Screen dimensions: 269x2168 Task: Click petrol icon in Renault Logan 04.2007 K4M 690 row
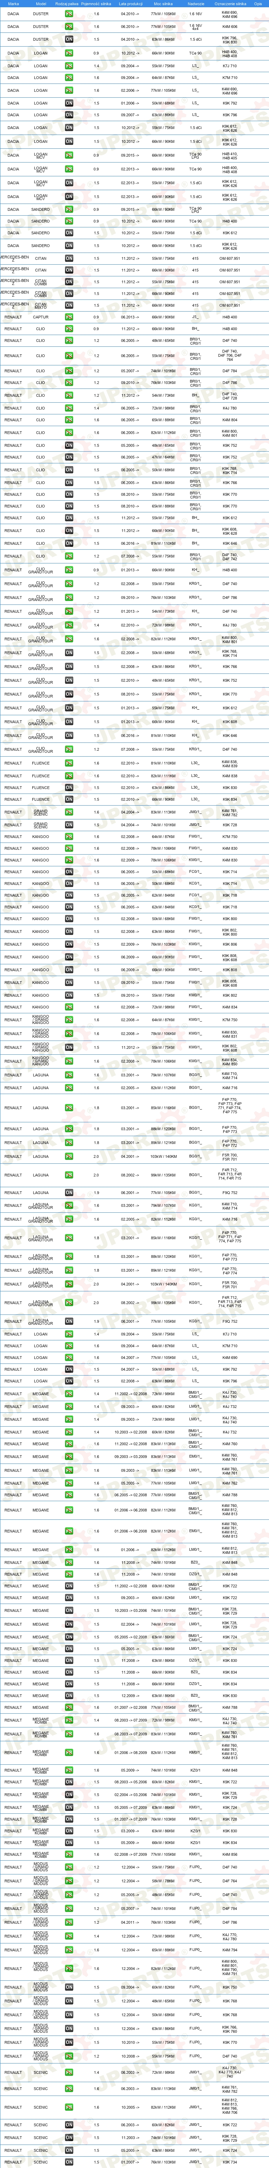click(x=69, y=1358)
